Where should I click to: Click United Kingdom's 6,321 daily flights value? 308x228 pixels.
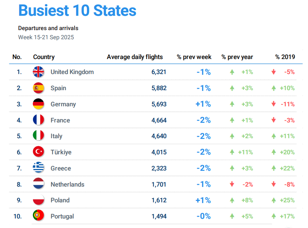click(x=159, y=72)
